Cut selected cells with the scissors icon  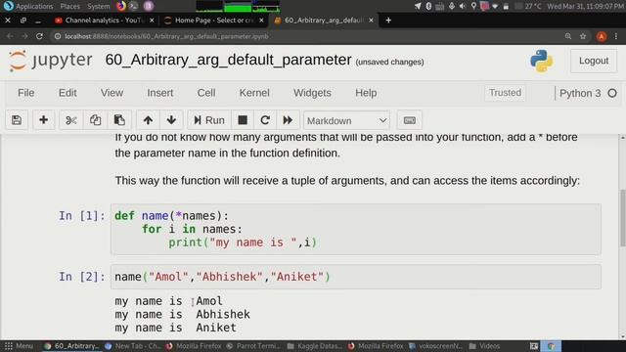(71, 120)
